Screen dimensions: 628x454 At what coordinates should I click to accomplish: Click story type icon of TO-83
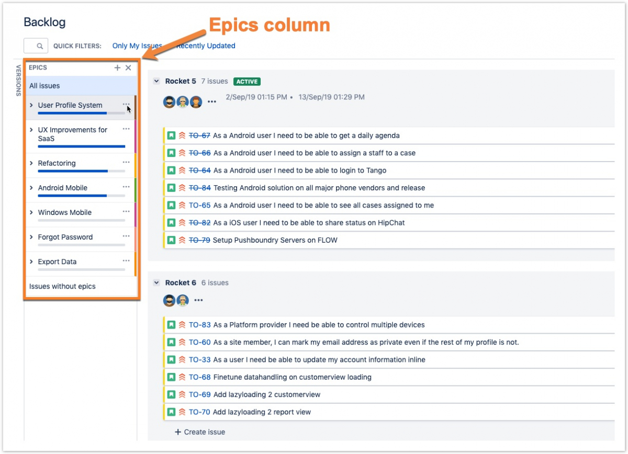coord(171,325)
